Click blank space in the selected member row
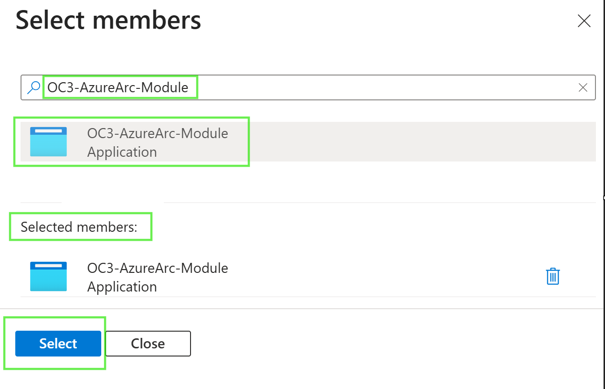This screenshot has width=605, height=389. (x=382, y=277)
